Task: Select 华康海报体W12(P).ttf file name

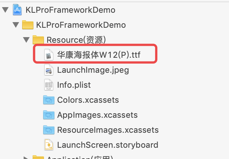Action: click(99, 55)
